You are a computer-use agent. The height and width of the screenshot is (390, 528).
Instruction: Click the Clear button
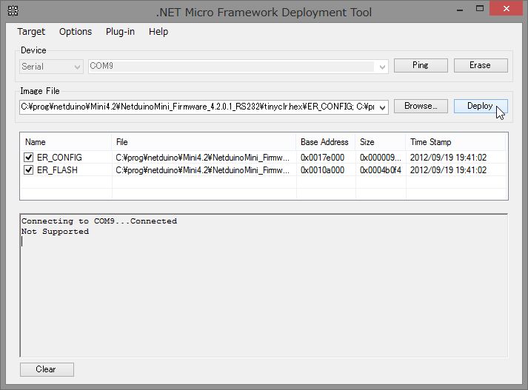[x=47, y=369]
